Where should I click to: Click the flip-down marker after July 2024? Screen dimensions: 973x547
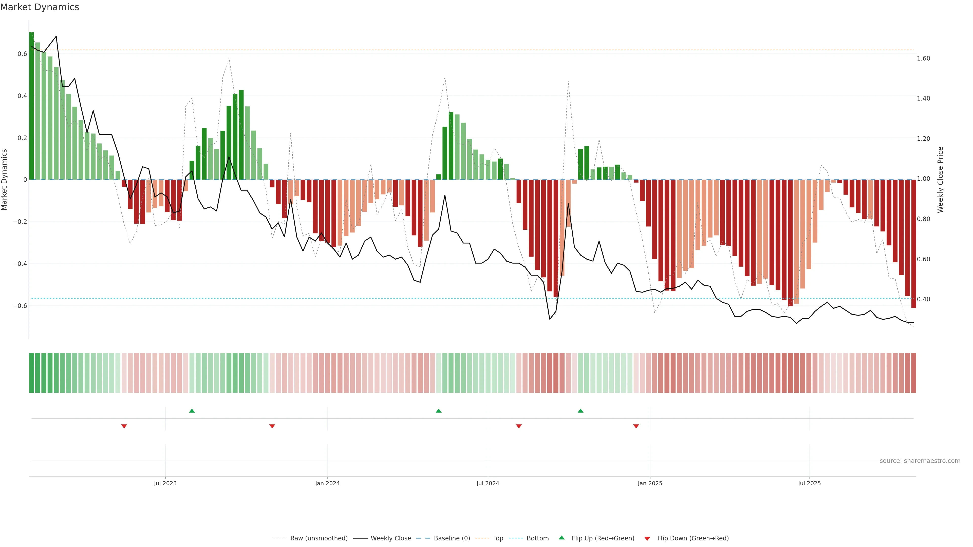point(519,426)
